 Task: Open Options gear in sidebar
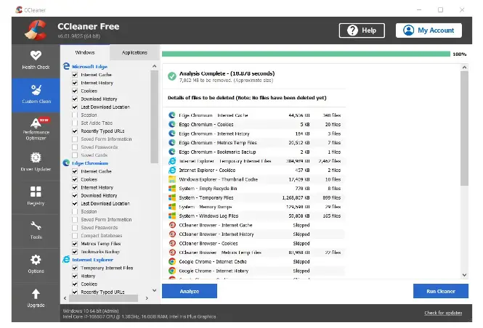pos(36,260)
